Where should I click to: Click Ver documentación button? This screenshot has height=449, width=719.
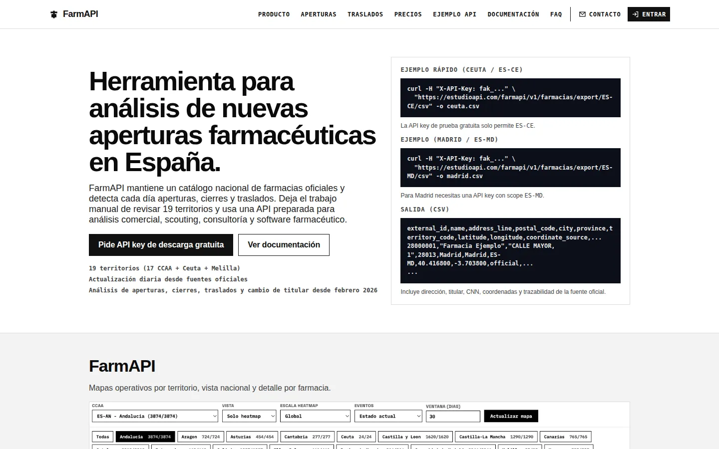tap(284, 245)
